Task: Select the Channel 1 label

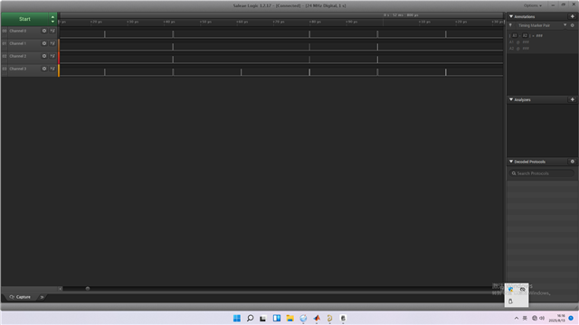Action: 18,43
